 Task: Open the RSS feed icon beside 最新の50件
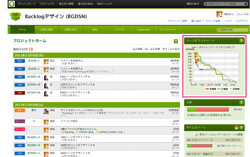click(x=31, y=49)
